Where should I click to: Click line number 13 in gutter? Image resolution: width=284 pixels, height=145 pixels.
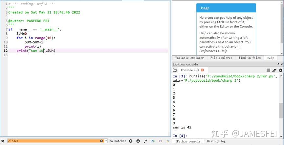click(6, 55)
